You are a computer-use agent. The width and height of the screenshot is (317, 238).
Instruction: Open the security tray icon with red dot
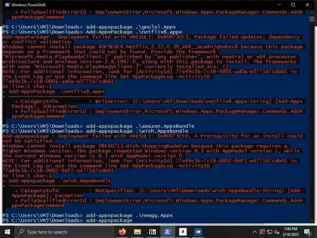pos(262,232)
